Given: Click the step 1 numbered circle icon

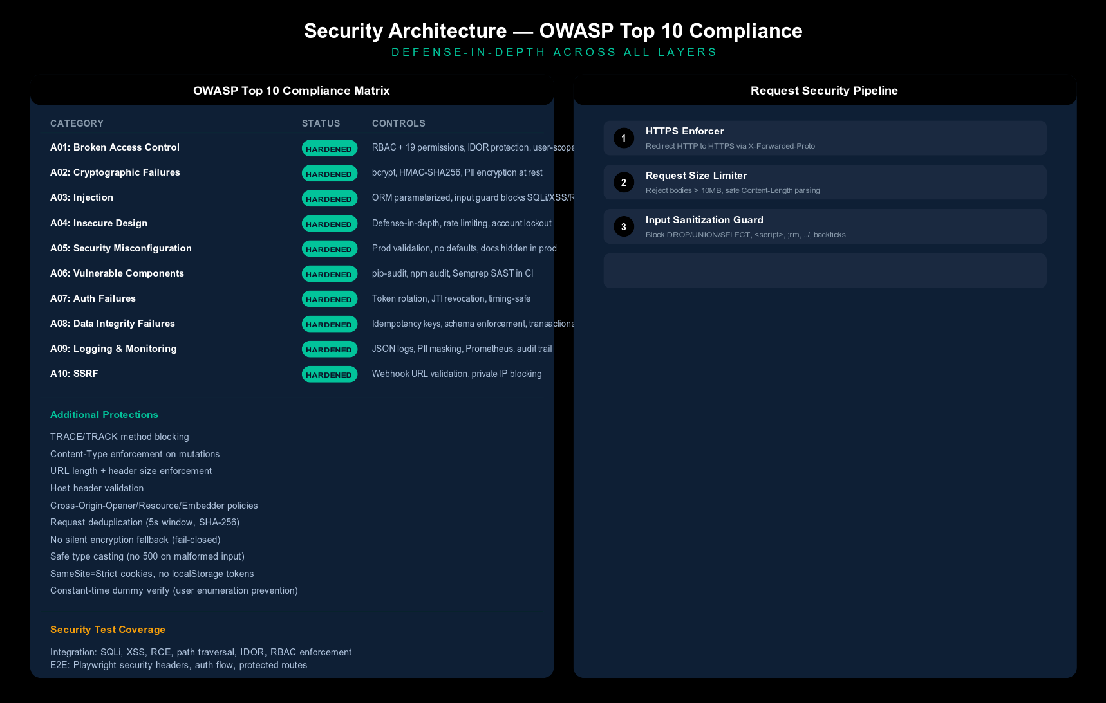Looking at the screenshot, I should [623, 138].
